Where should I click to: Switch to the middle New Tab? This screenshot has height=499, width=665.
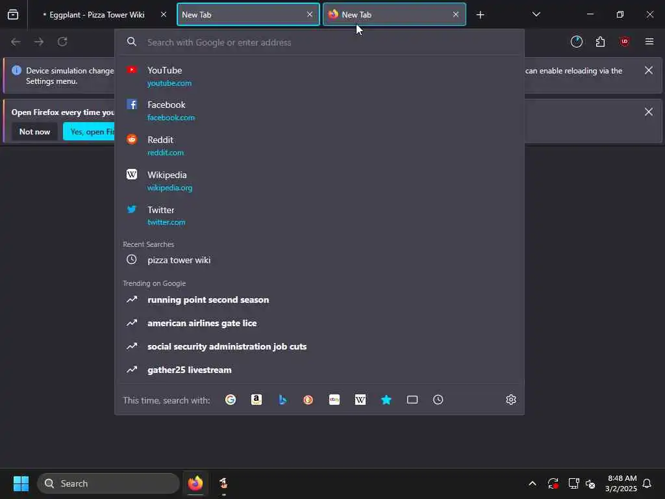point(248,14)
